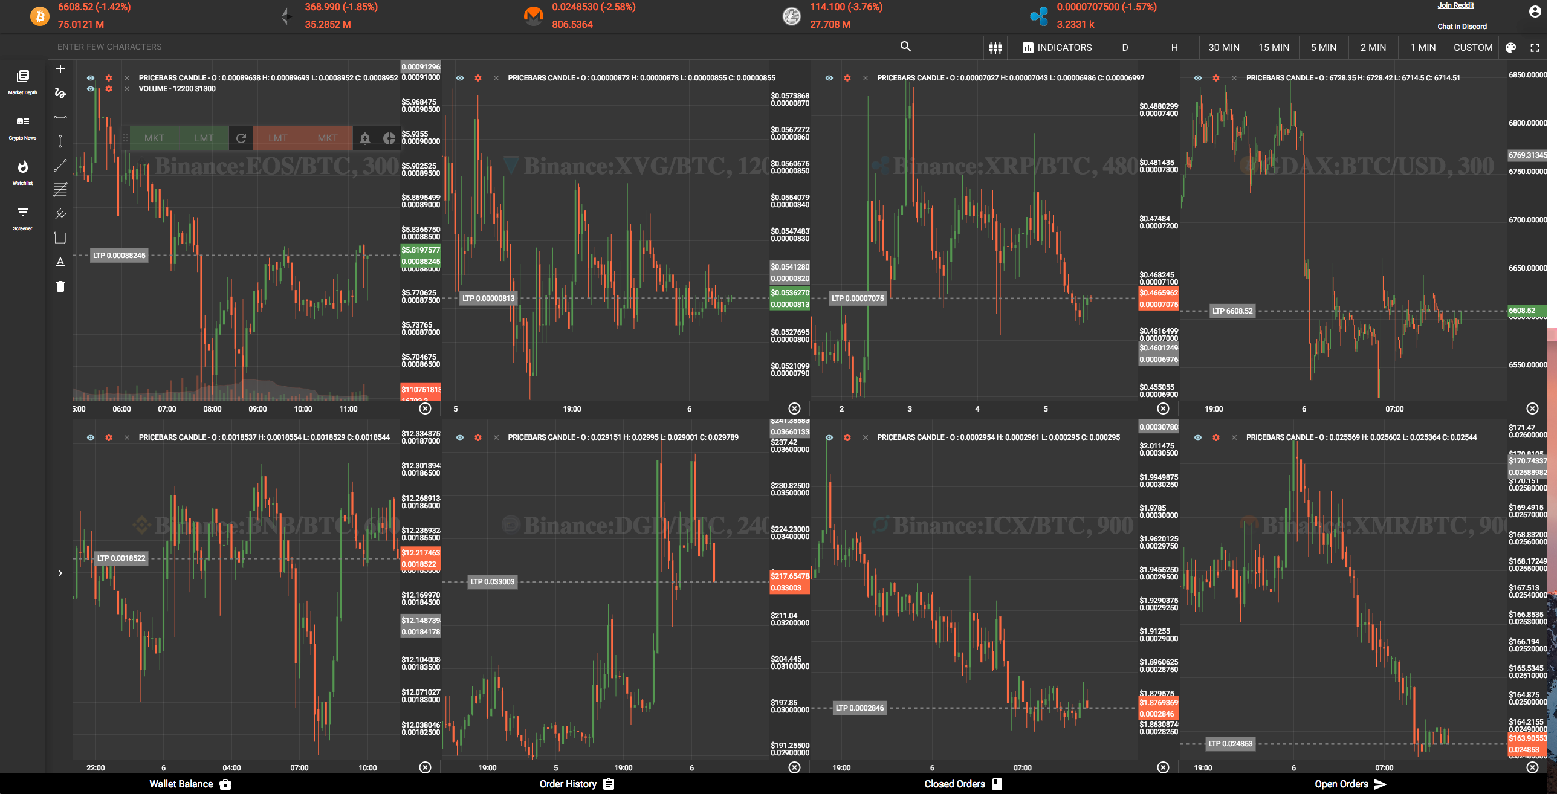Toggle visibility of XMR/BTC pricebars
The height and width of the screenshot is (794, 1557).
[x=1198, y=437]
